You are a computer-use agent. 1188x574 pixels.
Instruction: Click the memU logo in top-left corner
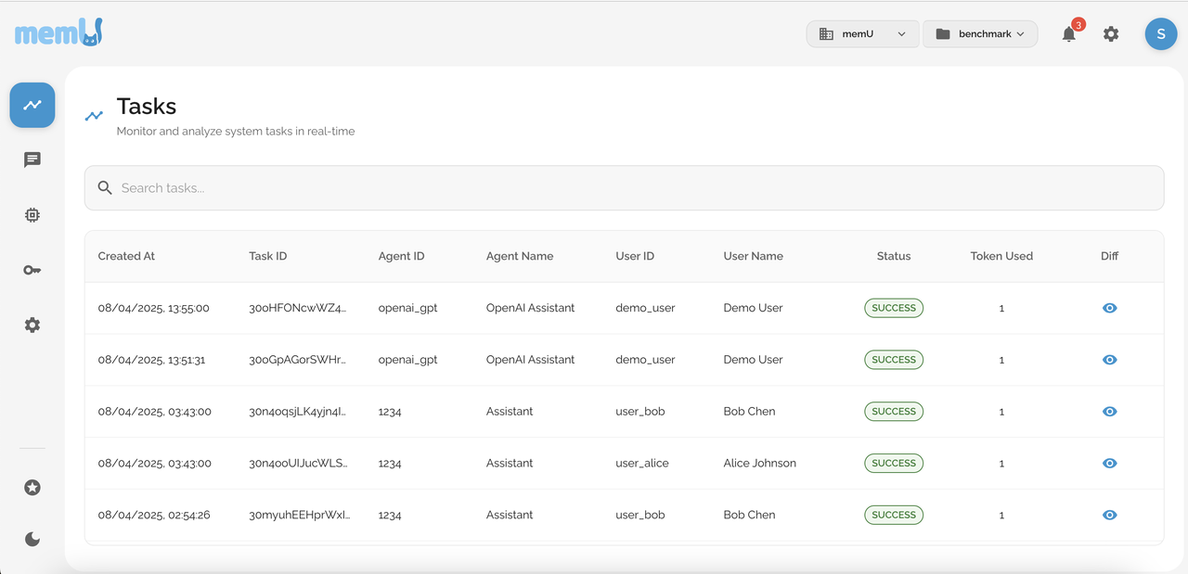pyautogui.click(x=58, y=31)
